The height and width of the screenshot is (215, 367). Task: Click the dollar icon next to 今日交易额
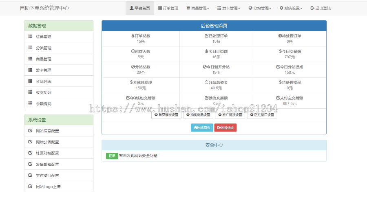[280, 51]
